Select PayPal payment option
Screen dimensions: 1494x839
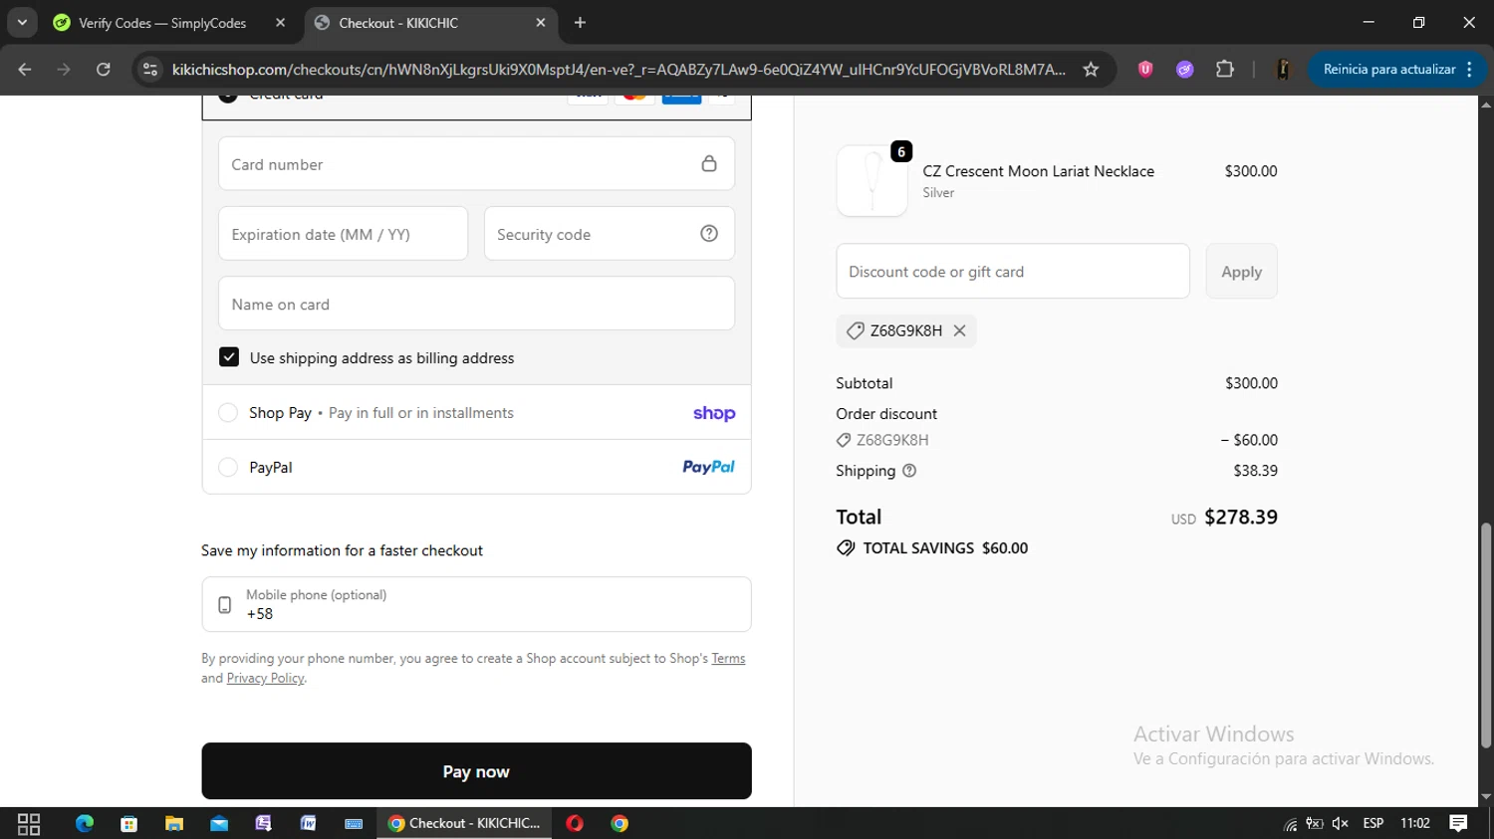tap(228, 467)
